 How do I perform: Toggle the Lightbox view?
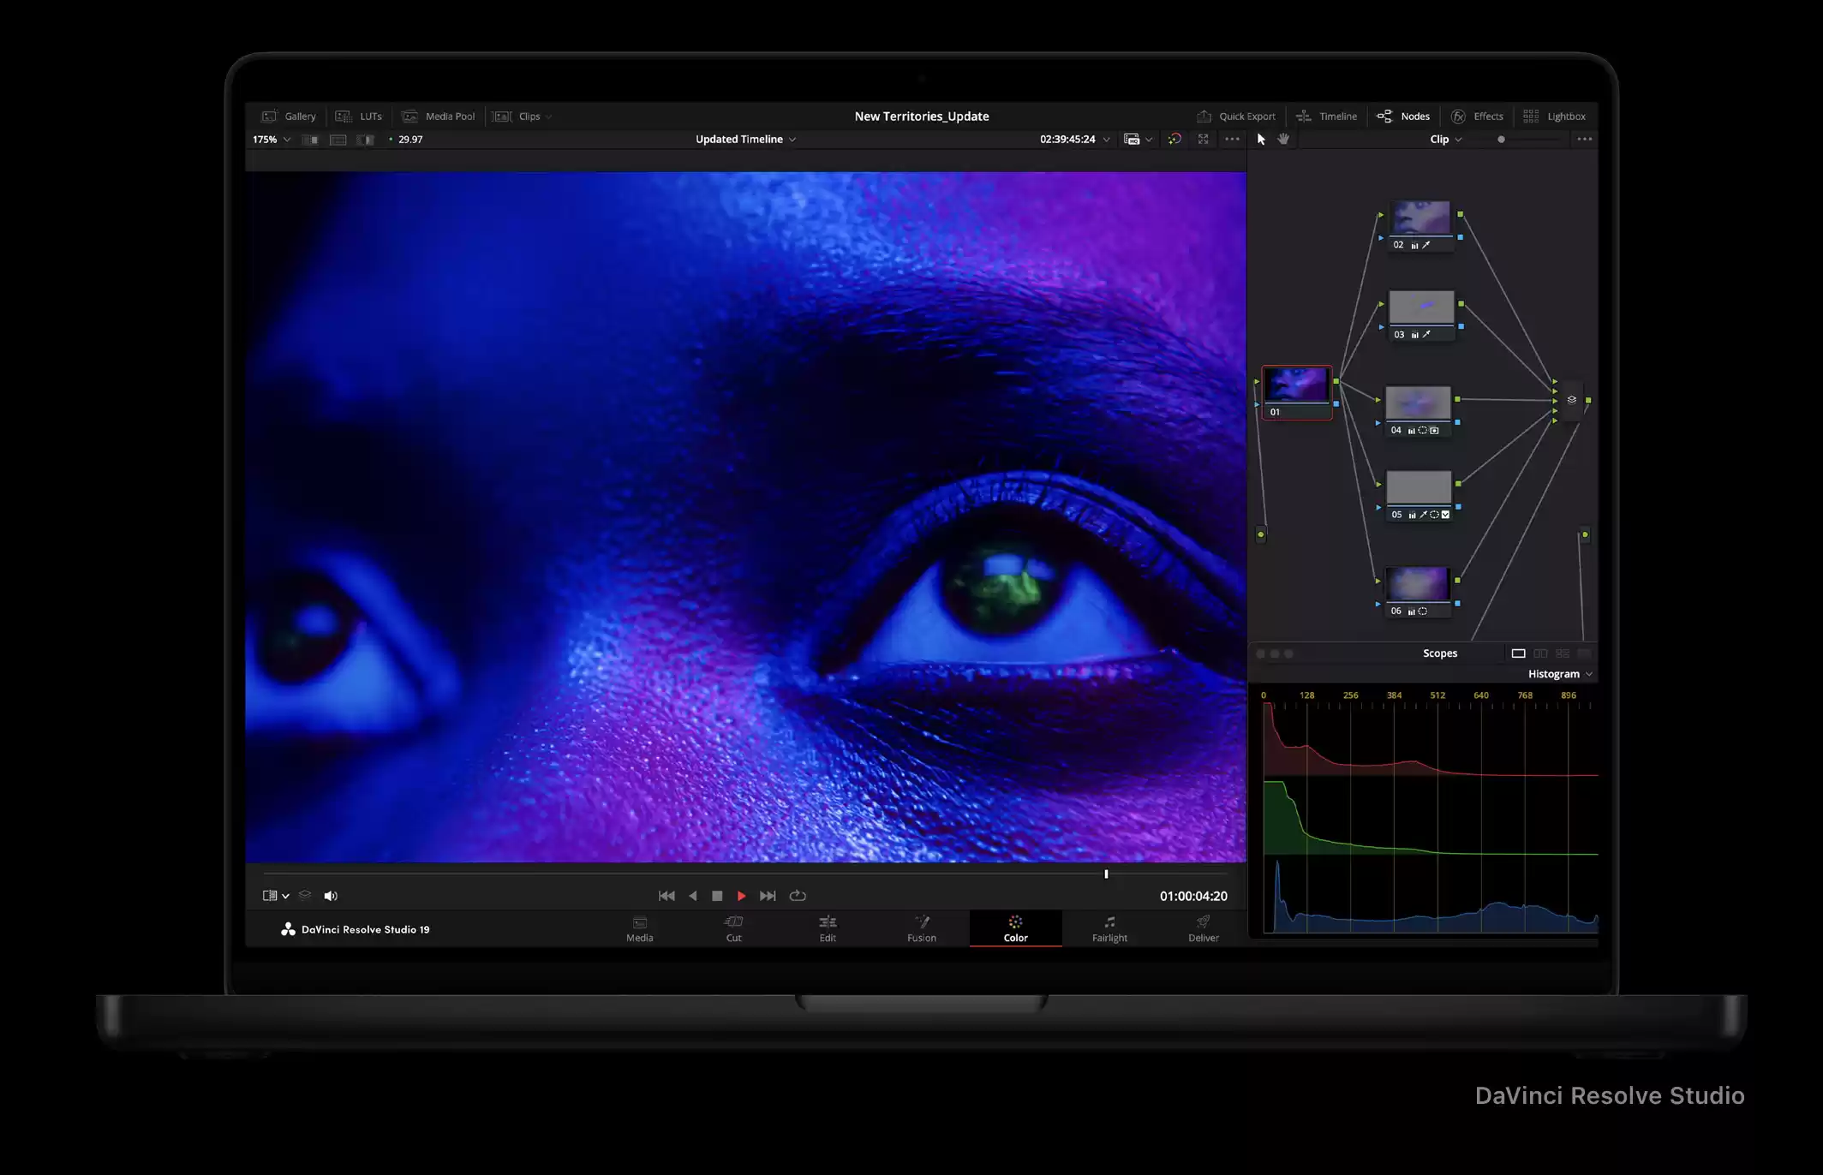click(1554, 116)
